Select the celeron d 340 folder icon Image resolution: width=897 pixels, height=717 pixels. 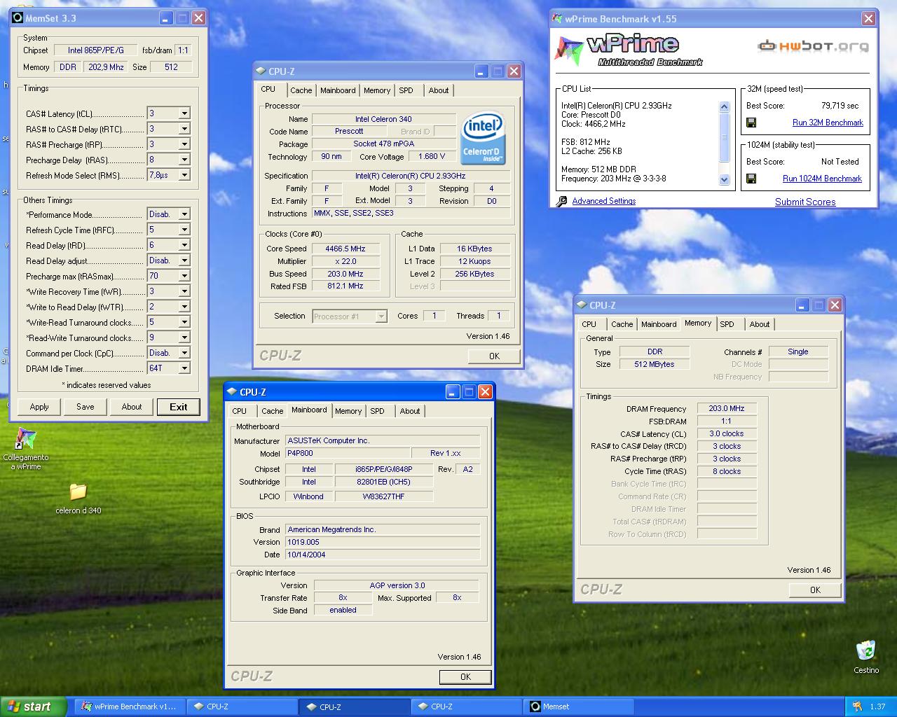(78, 492)
